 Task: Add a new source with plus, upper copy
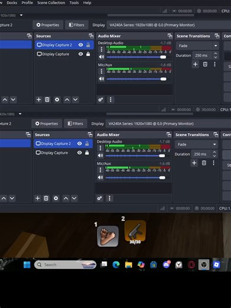38,100
